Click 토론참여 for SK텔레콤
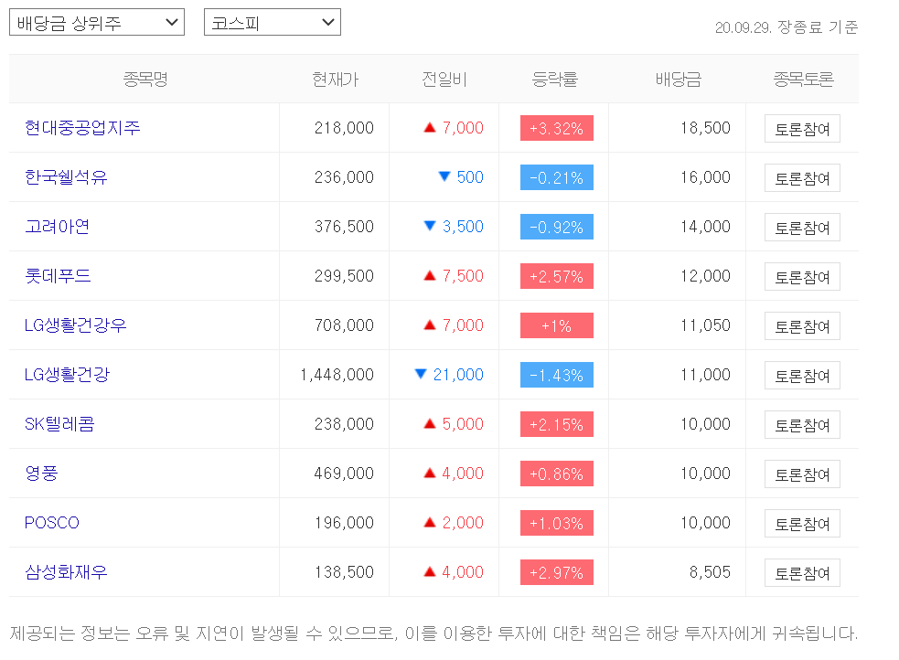The height and width of the screenshot is (660, 899). 802,424
